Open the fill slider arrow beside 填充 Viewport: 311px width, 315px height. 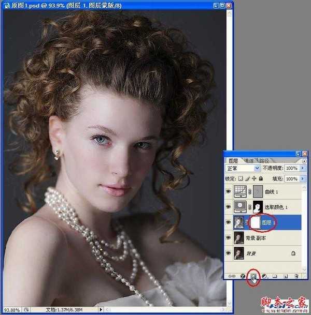tap(303, 178)
